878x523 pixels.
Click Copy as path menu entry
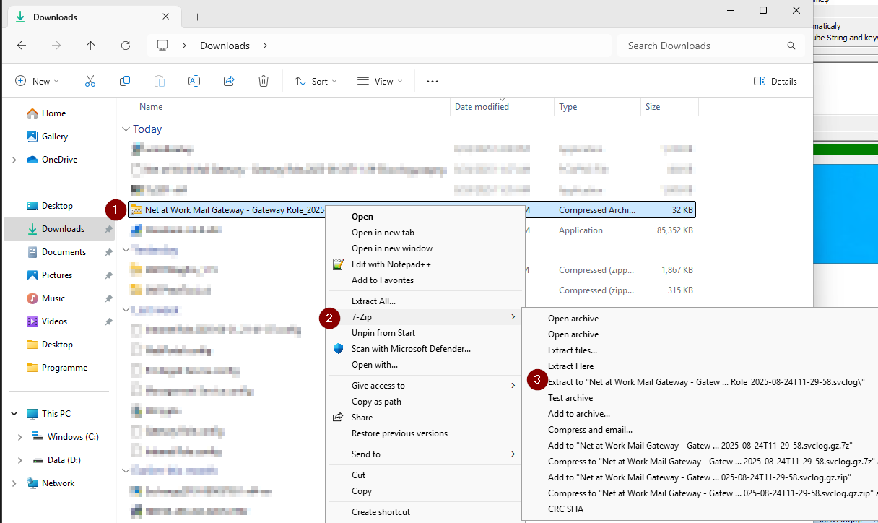pos(376,402)
